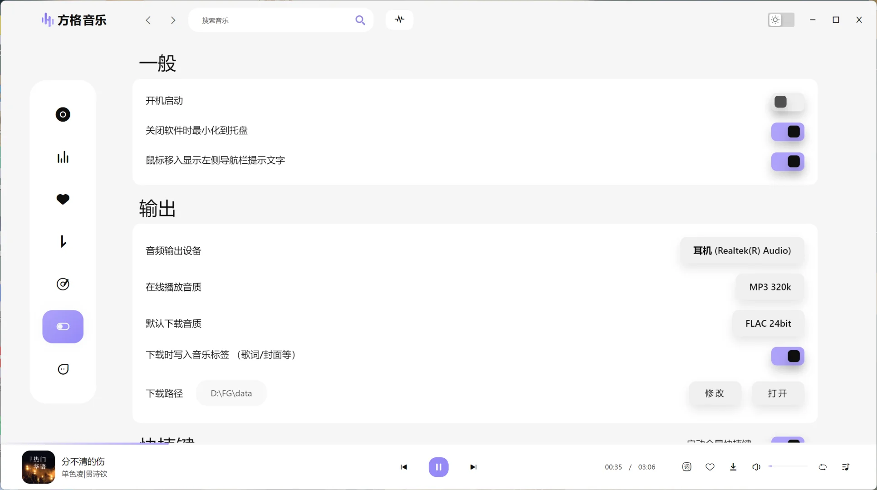
Task: Open my favorites via the heart sidebar icon
Action: pyautogui.click(x=63, y=200)
